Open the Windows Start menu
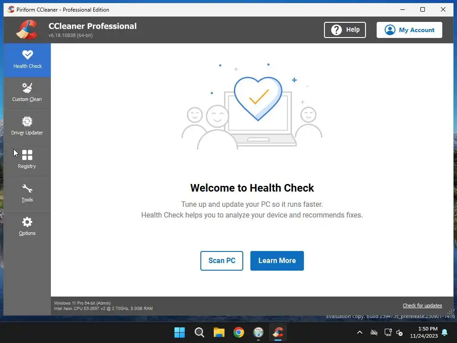This screenshot has width=457, height=343. click(x=179, y=332)
